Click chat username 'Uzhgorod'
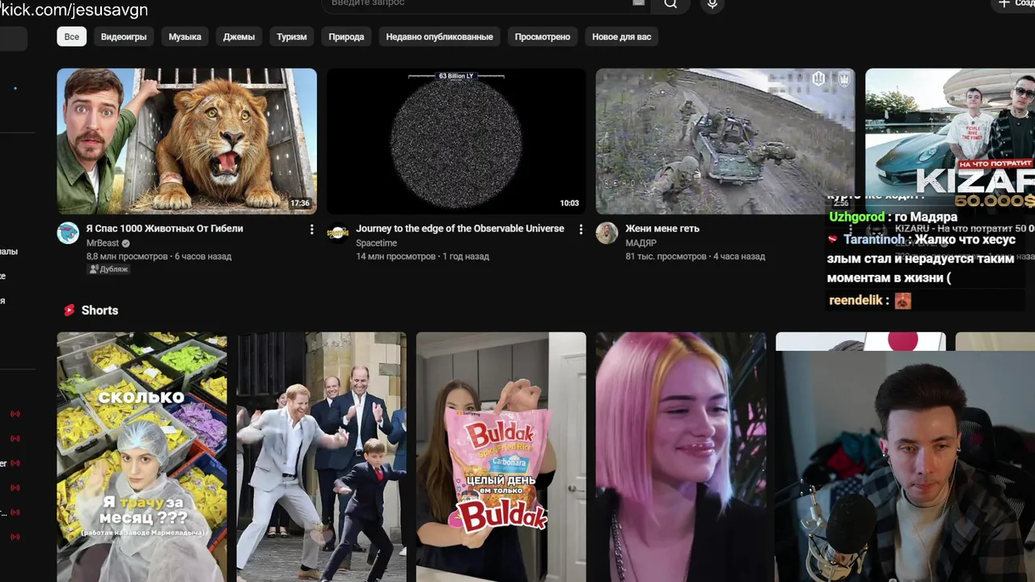Screen dimensions: 1035x582 point(856,217)
